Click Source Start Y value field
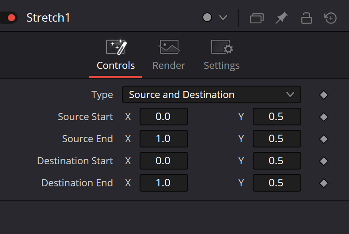Viewport: 349px width, 234px height. pos(277,117)
